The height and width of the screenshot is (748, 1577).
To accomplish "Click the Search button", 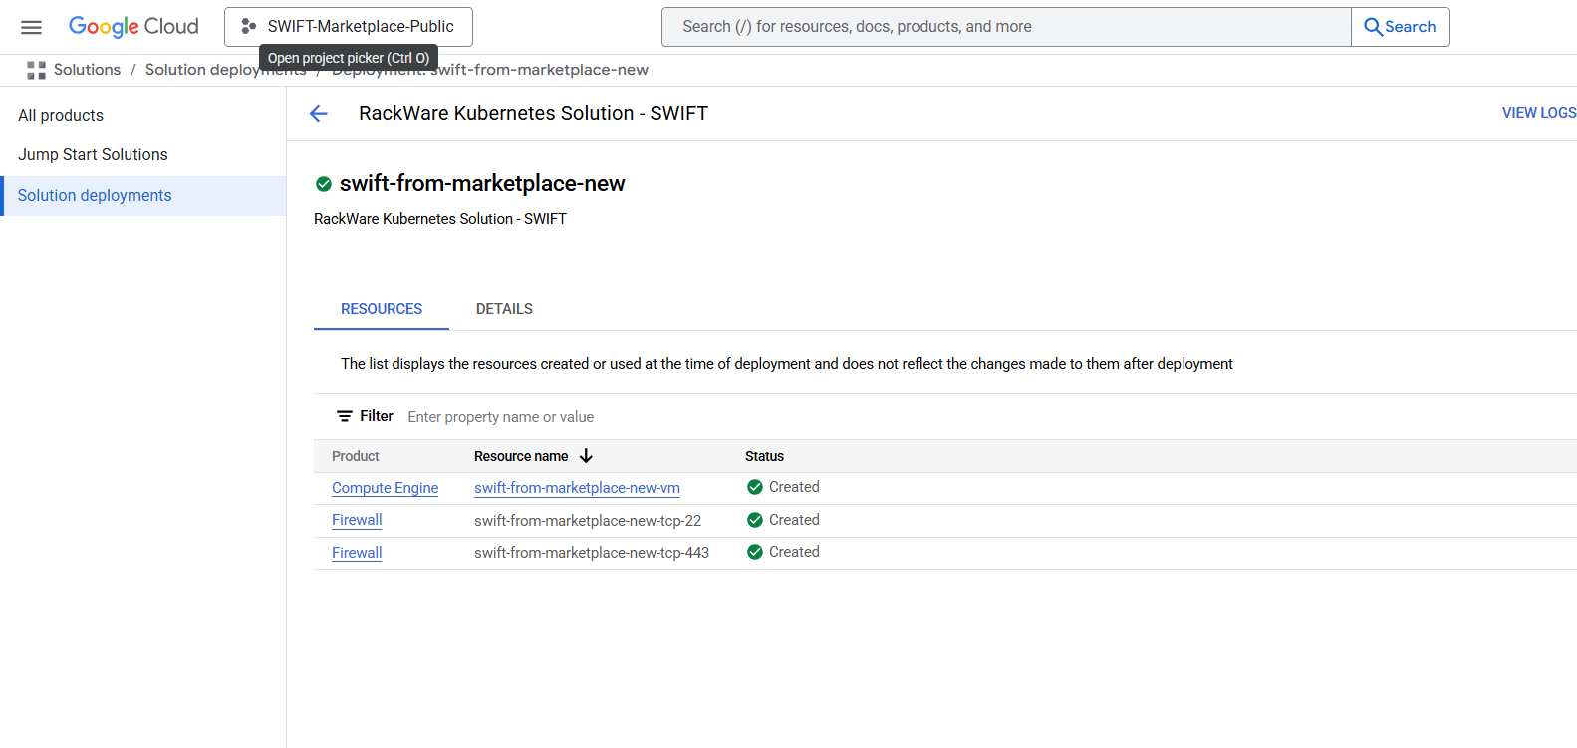I will [x=1401, y=27].
